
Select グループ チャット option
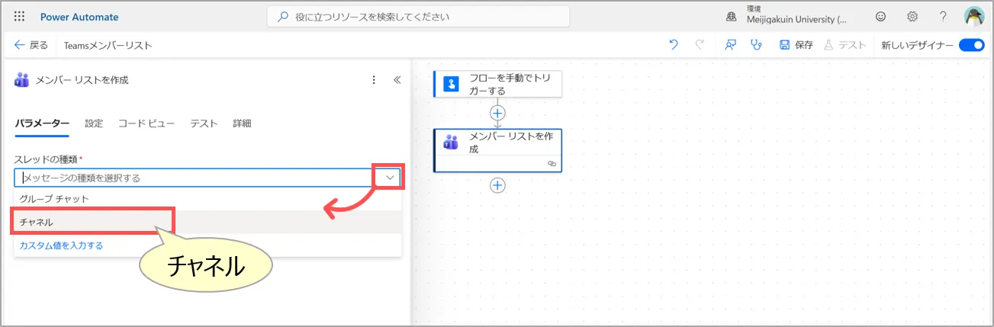[x=54, y=199]
